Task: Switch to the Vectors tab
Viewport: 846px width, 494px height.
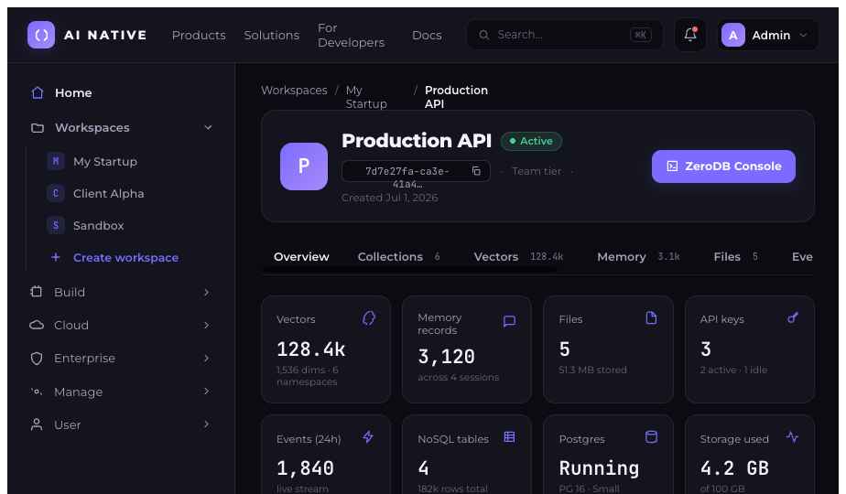Action: (518, 257)
